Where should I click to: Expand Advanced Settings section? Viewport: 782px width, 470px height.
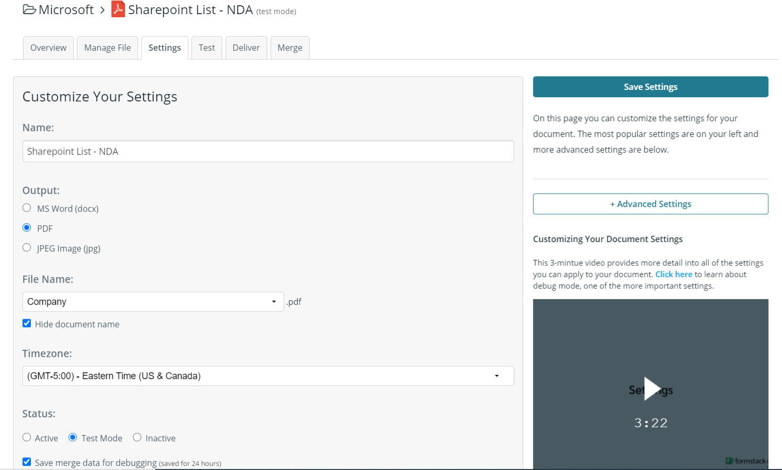[650, 204]
